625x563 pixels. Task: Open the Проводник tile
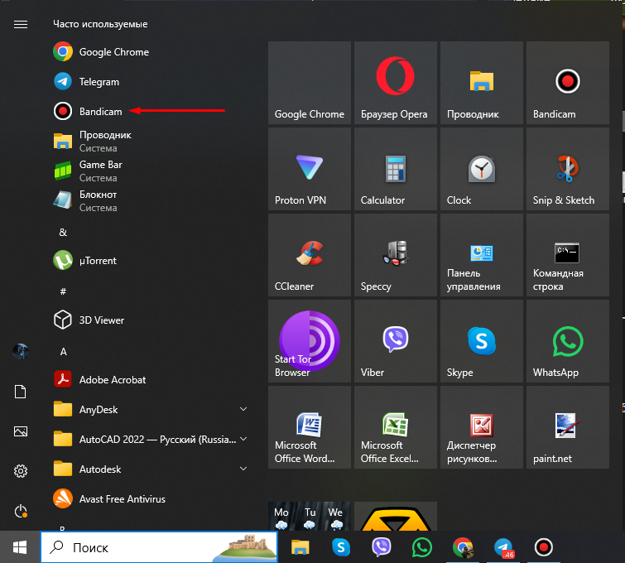coord(482,83)
